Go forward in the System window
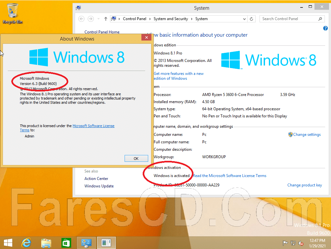Screen dimensions: 331x249 tap(91, 19)
